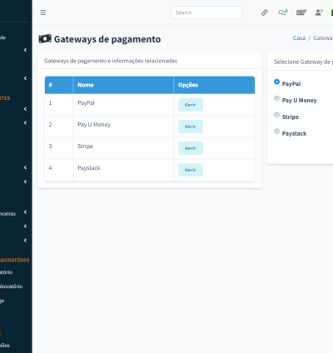This screenshot has height=353, width=333.
Task: Click 'Gateways de pagamento e informações relacionadas' panel heading
Action: click(111, 61)
